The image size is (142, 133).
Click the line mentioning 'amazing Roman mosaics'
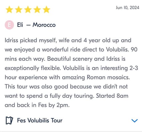click(67, 77)
